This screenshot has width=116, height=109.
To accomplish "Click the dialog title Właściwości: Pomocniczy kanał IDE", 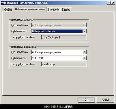I will [x=25, y=3].
